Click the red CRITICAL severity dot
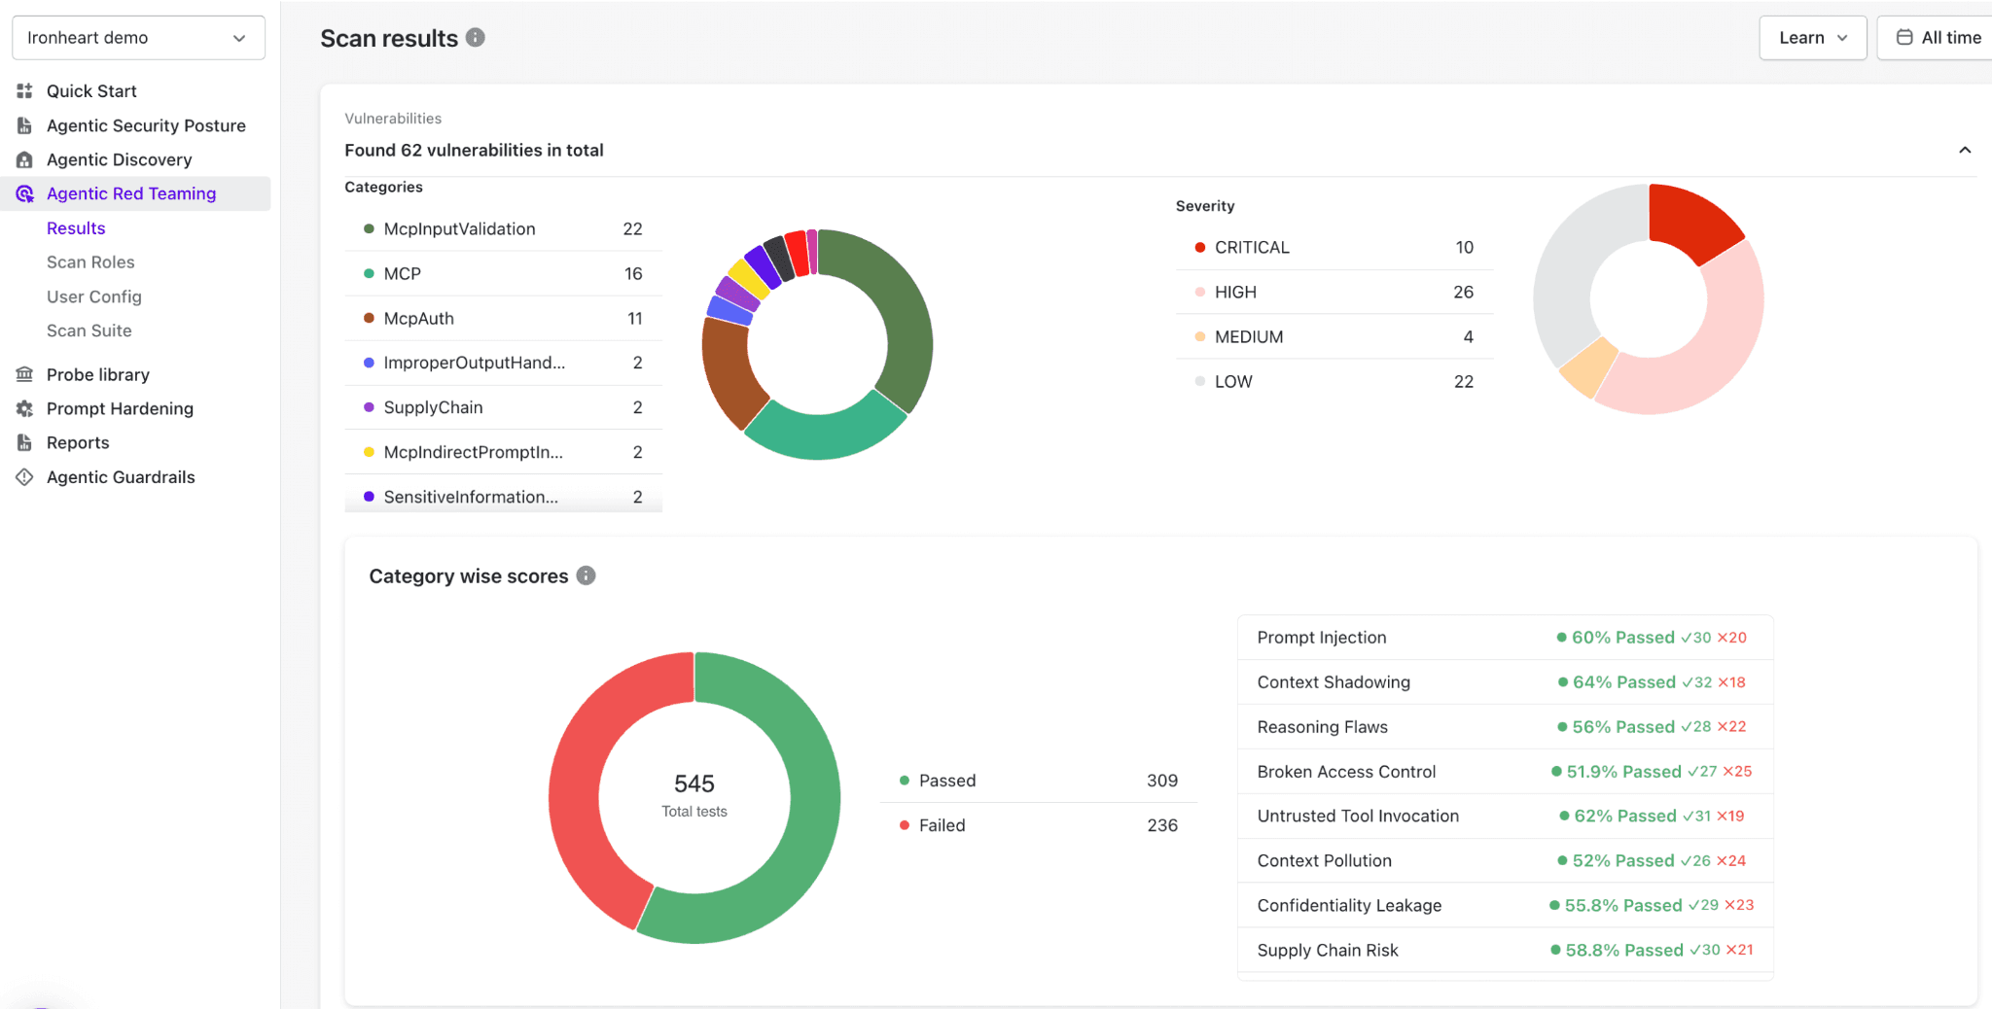 [x=1200, y=247]
